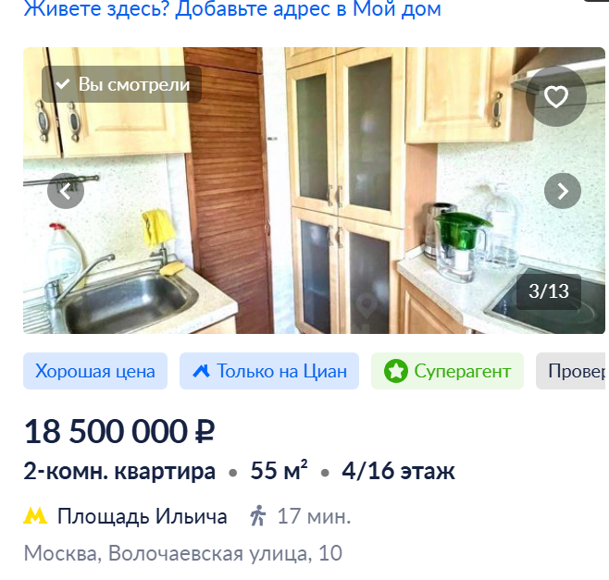
Task: Go to previous photo with left arrow
Action: [66, 191]
